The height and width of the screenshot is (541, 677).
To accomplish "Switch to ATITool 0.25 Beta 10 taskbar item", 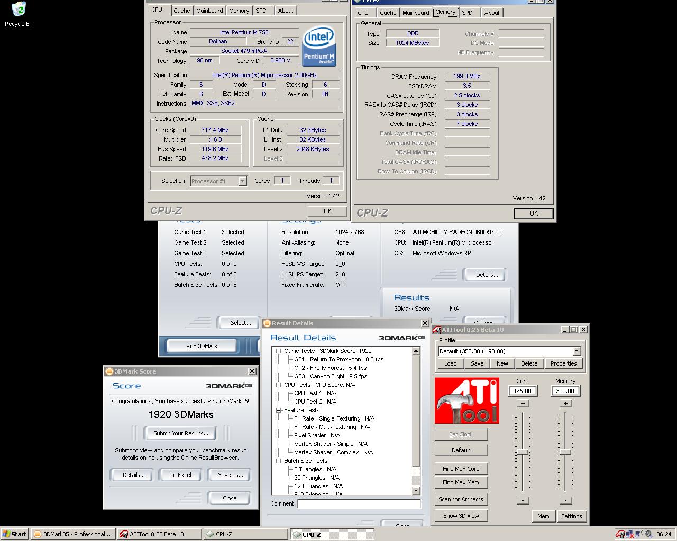I will point(159,534).
